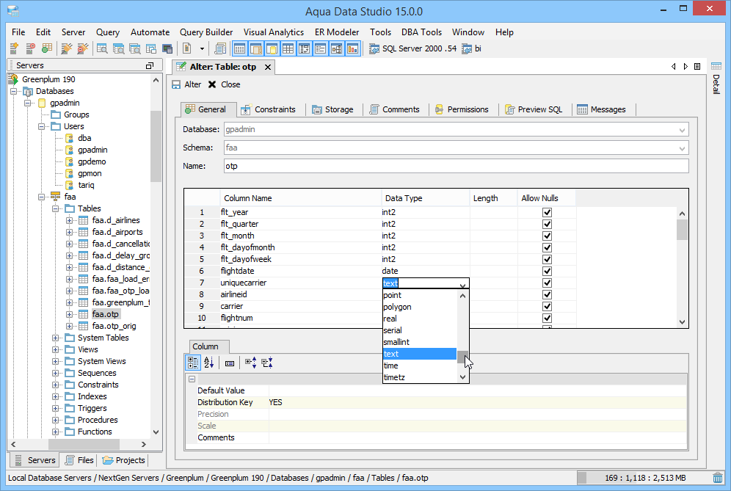Switch to the Constraints tab
731x491 pixels.
[x=269, y=109]
